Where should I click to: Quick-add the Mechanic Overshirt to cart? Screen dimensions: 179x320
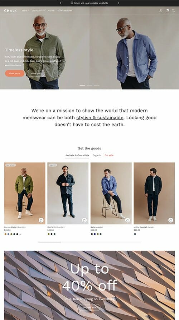pyautogui.click(x=84, y=220)
